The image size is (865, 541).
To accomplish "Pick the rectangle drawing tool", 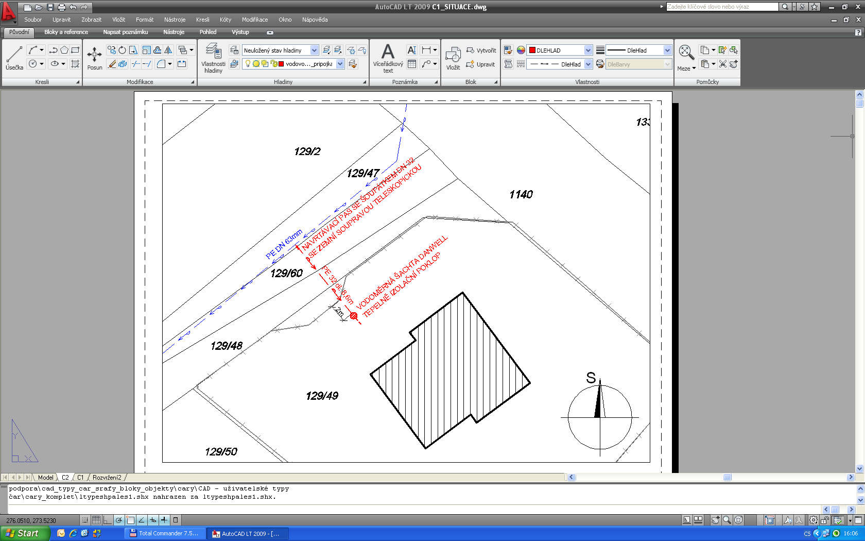I will pyautogui.click(x=75, y=50).
